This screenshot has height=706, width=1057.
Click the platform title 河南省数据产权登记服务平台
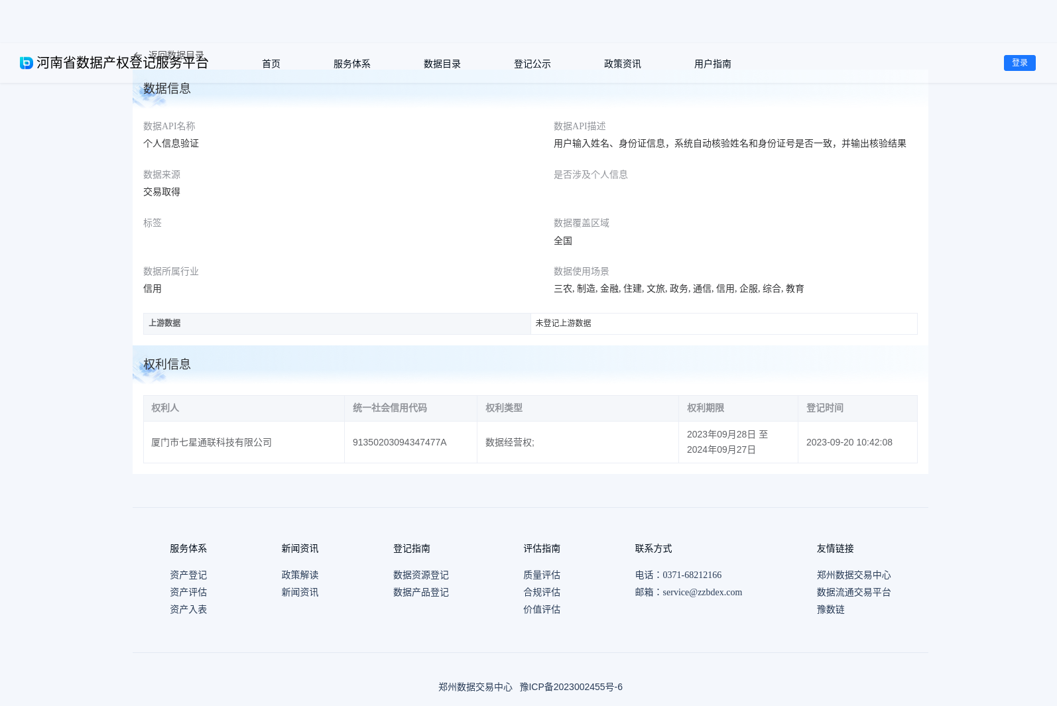pos(123,63)
